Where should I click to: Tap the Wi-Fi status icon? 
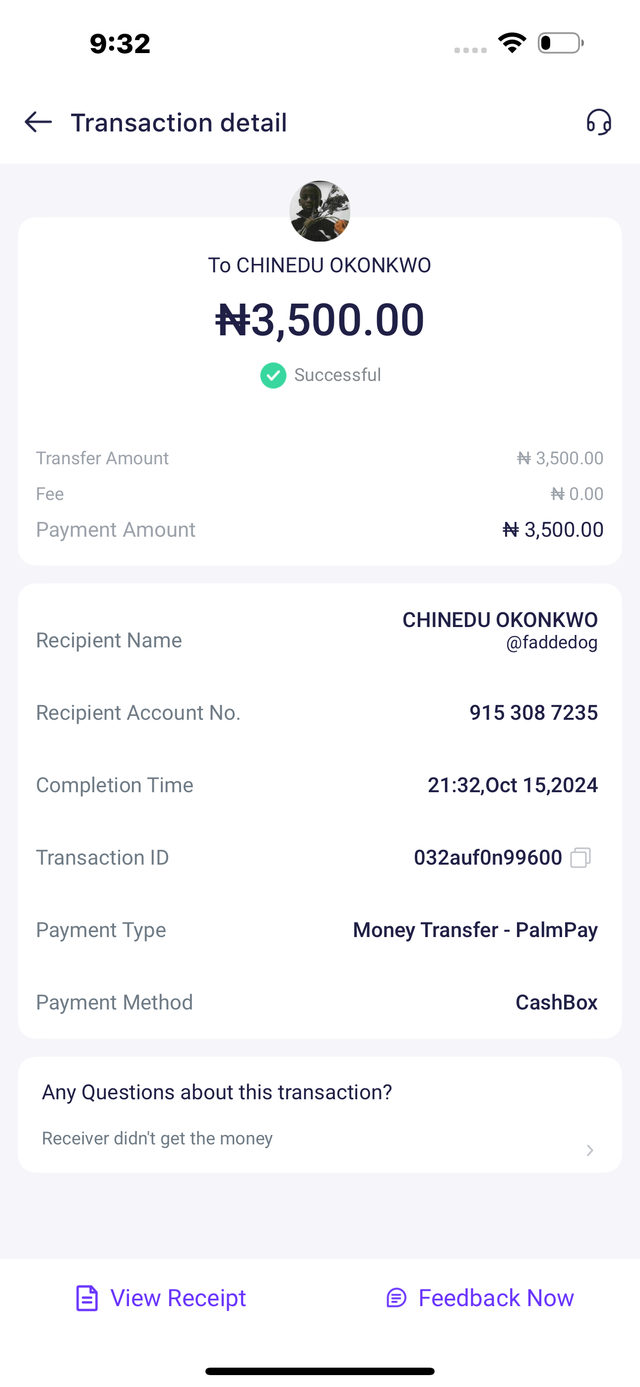point(512,43)
